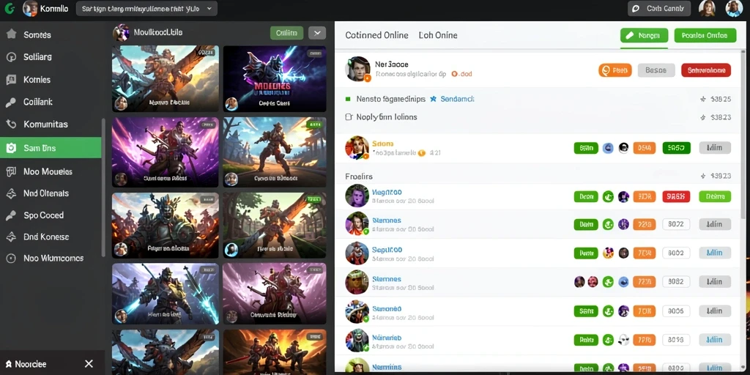750x375 pixels.
Task: Open the purple lightning game thumbnail
Action: (275, 79)
